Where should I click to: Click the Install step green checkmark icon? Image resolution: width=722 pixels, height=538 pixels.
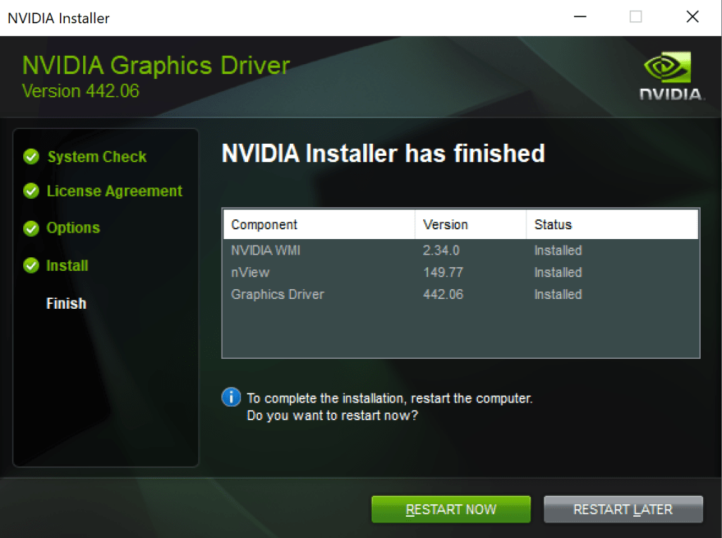[x=31, y=266]
